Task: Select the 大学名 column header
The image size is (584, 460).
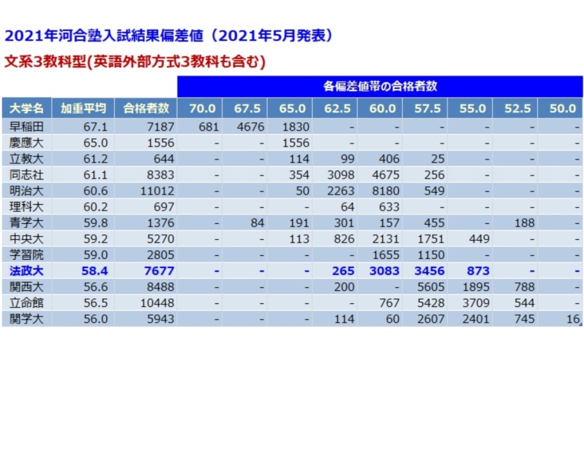Action: click(26, 108)
